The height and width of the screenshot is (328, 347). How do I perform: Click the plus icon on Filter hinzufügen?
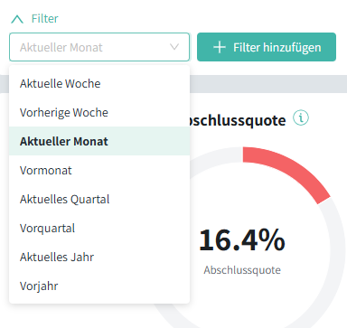(x=220, y=47)
